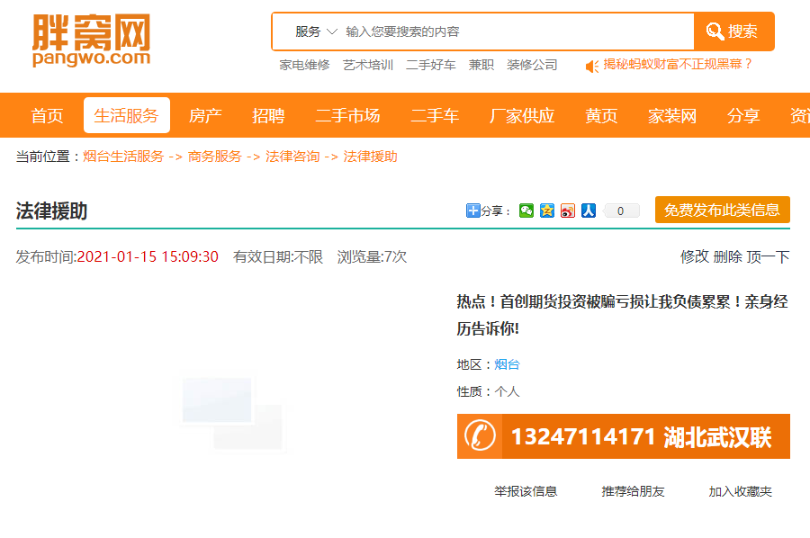The width and height of the screenshot is (810, 538).
Task: Click the 法律援助 page heading
Action: (x=51, y=211)
